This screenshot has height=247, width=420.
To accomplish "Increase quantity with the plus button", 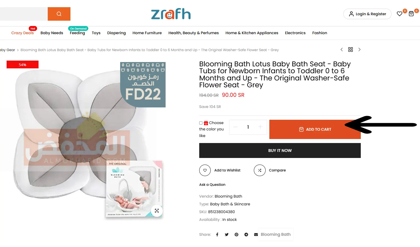I will tap(260, 127).
